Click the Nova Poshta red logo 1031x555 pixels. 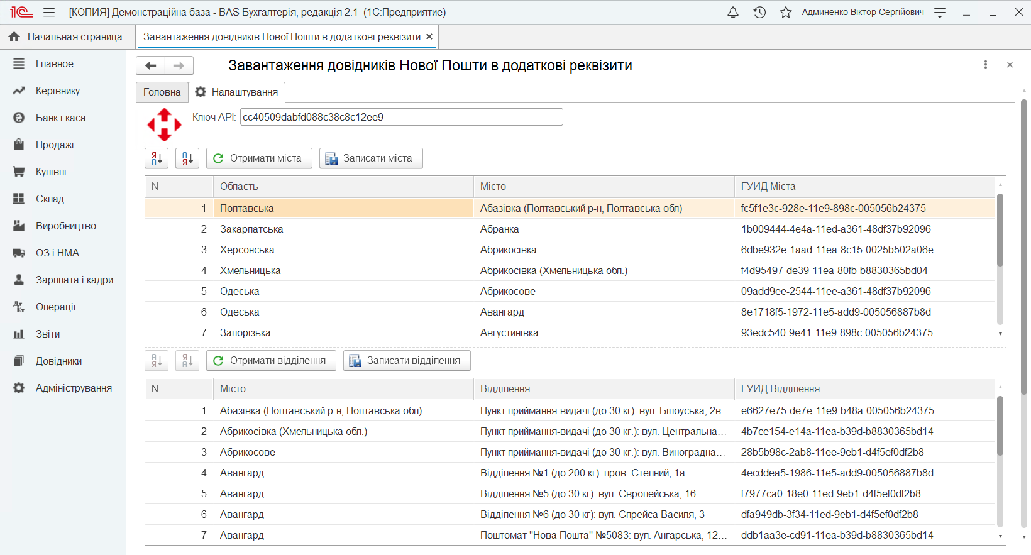164,124
